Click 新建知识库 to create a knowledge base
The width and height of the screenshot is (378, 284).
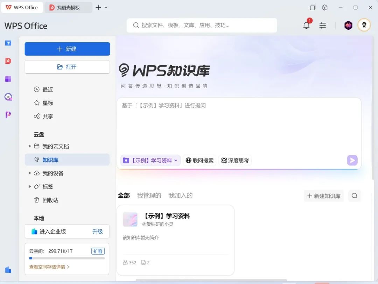[324, 196]
